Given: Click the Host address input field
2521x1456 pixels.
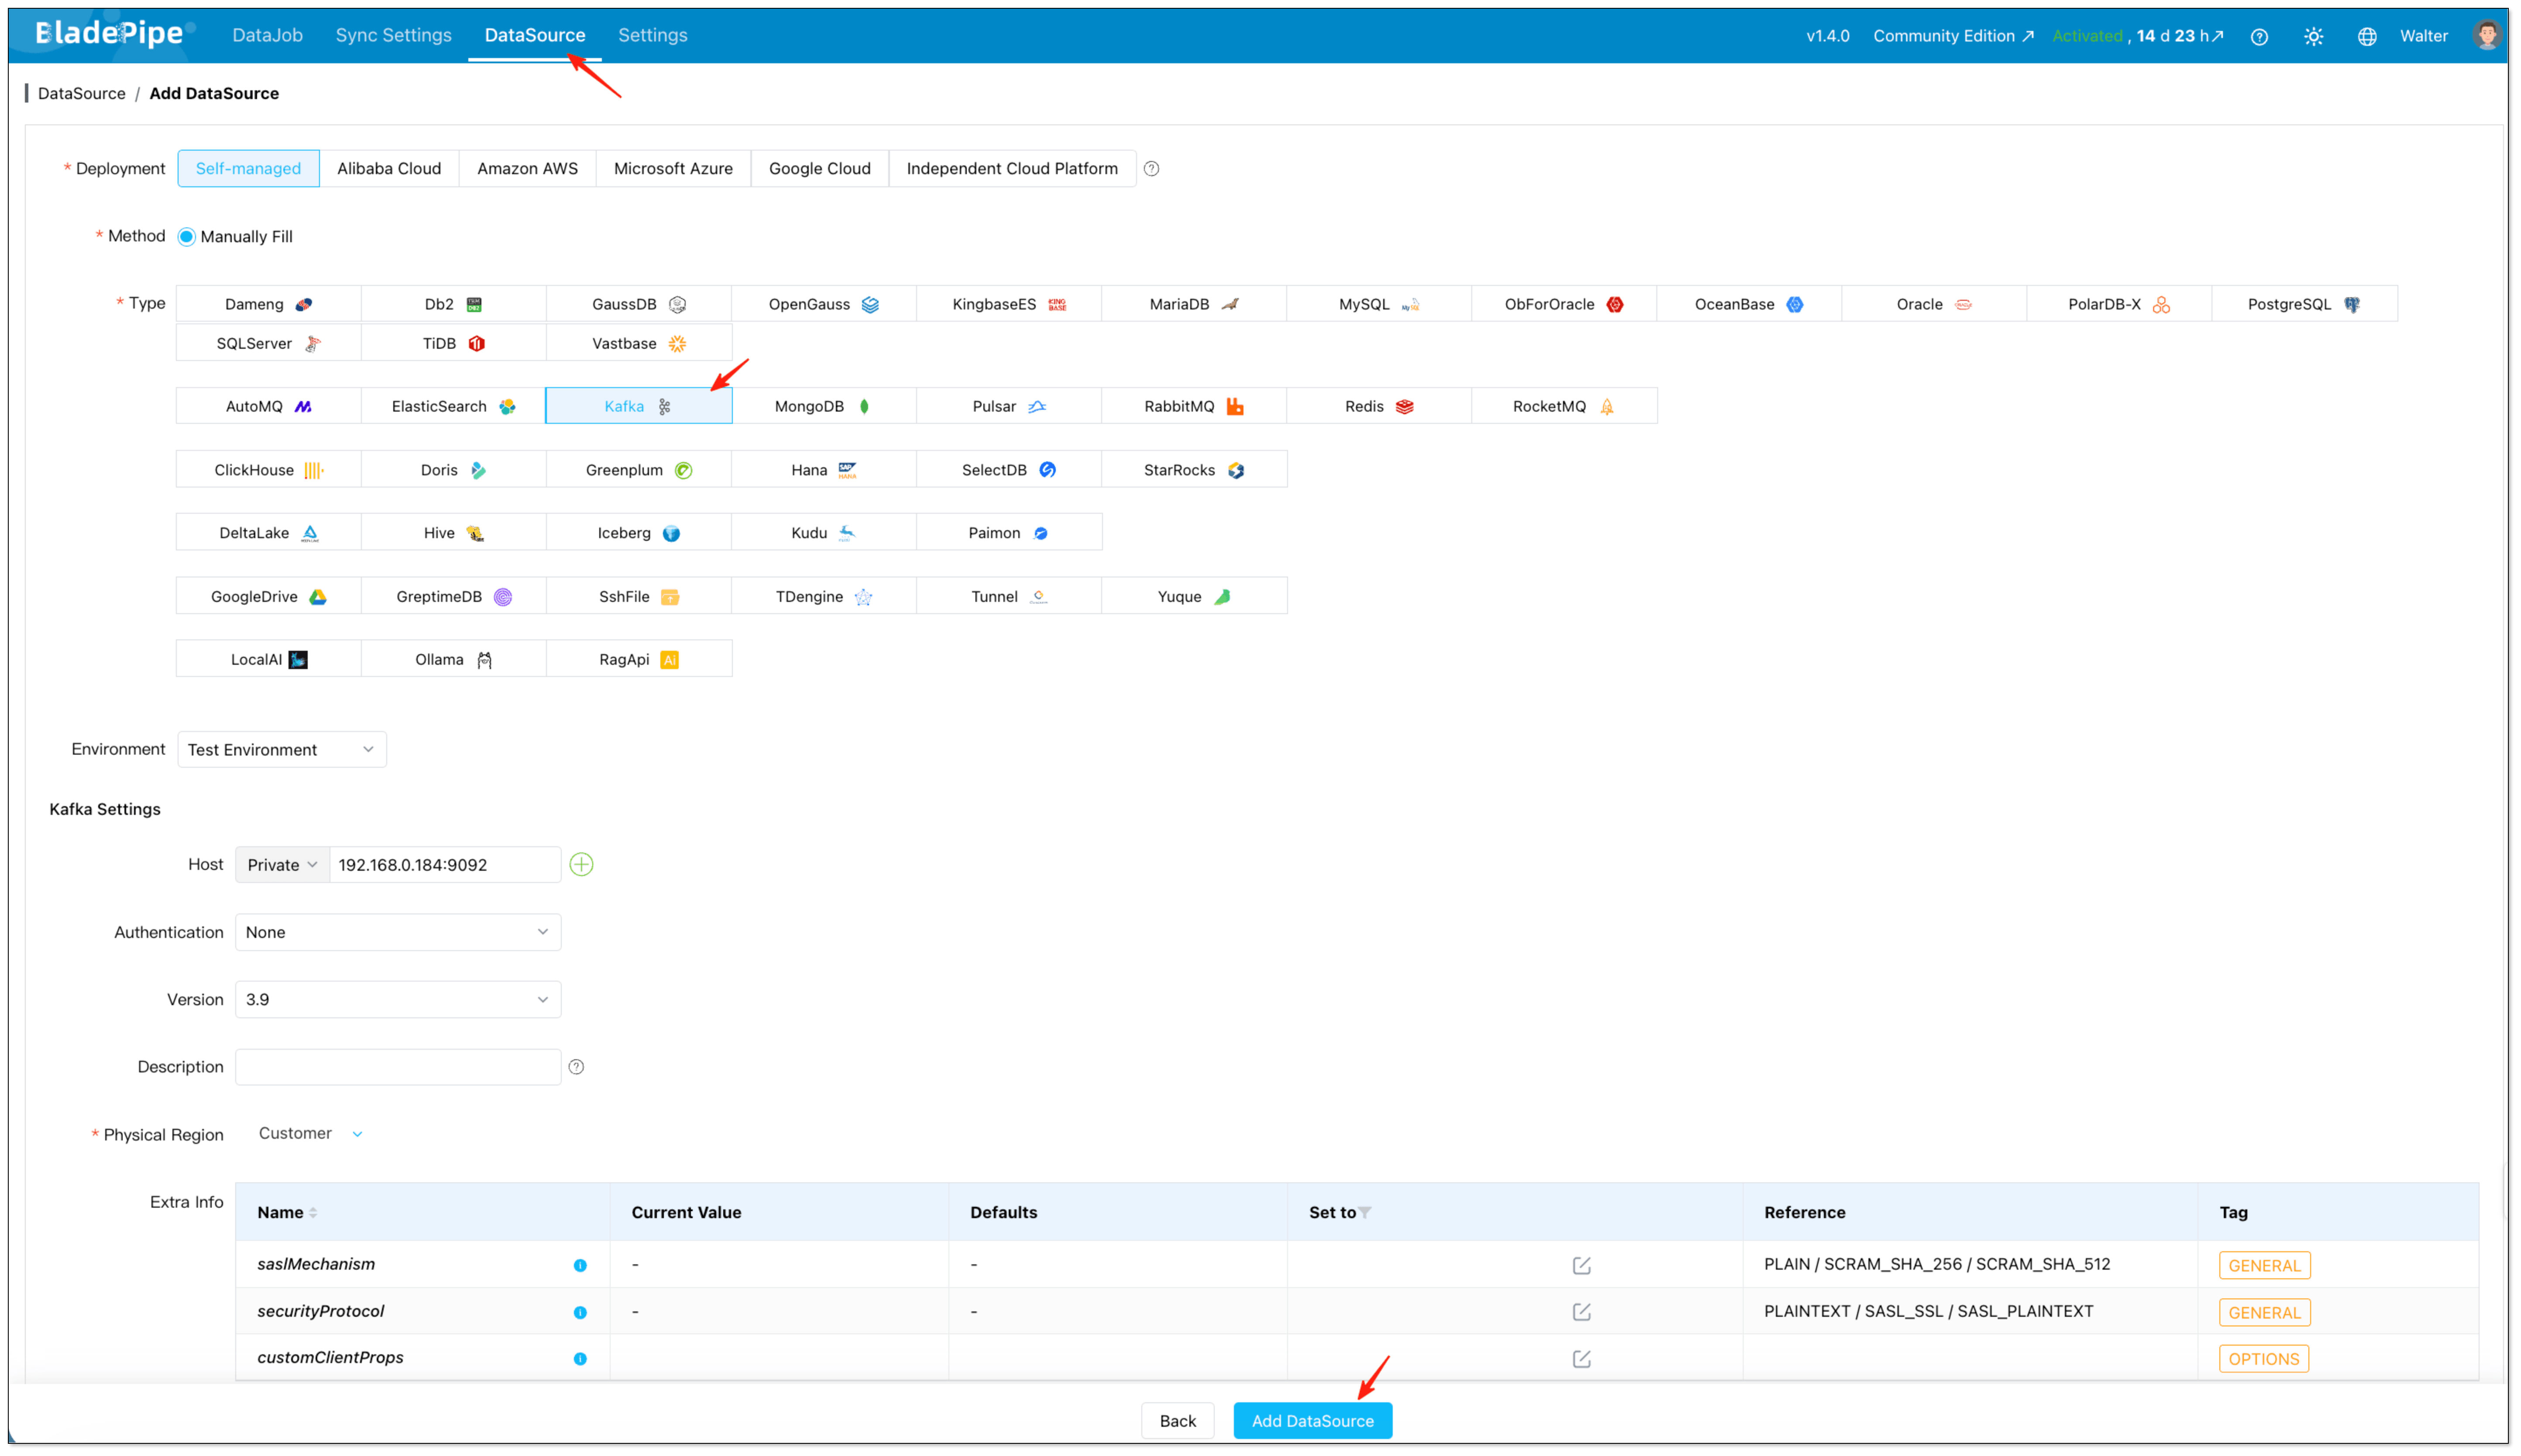Looking at the screenshot, I should point(445,864).
